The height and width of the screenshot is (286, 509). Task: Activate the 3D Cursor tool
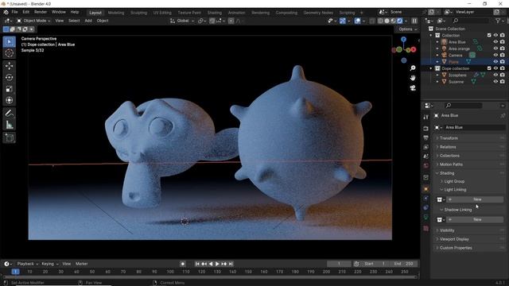click(9, 53)
